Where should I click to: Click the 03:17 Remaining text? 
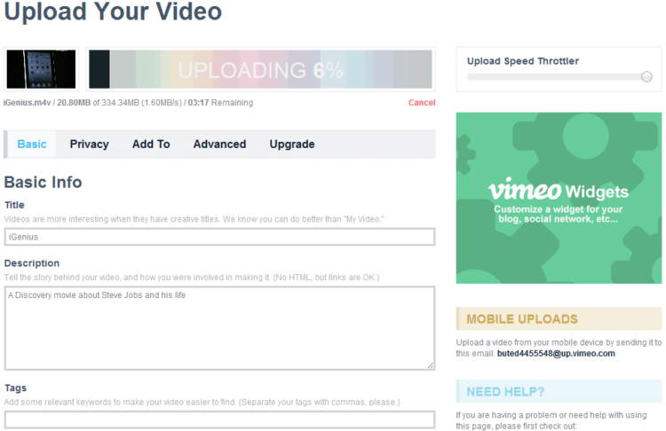click(x=220, y=103)
